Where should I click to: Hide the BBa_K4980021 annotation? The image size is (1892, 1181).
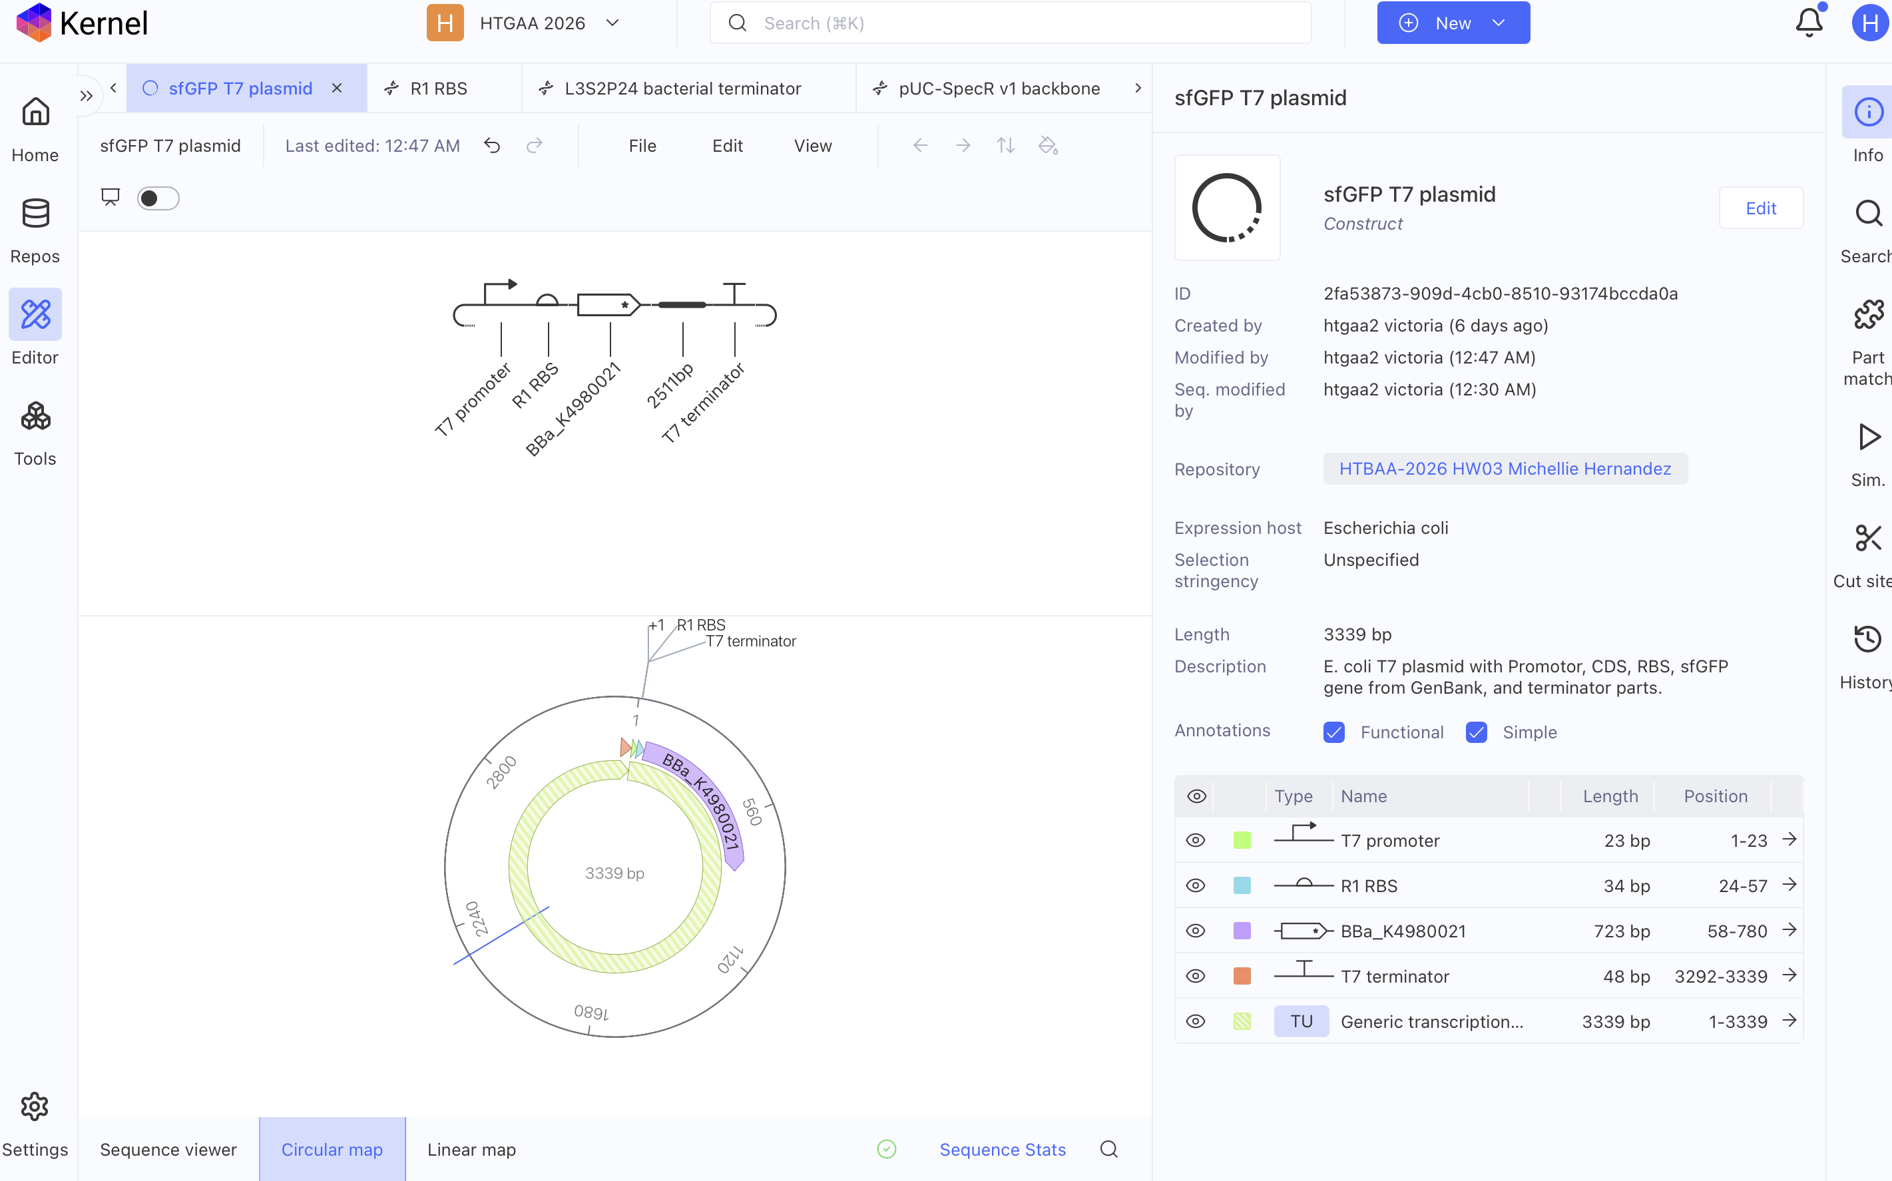click(x=1196, y=931)
